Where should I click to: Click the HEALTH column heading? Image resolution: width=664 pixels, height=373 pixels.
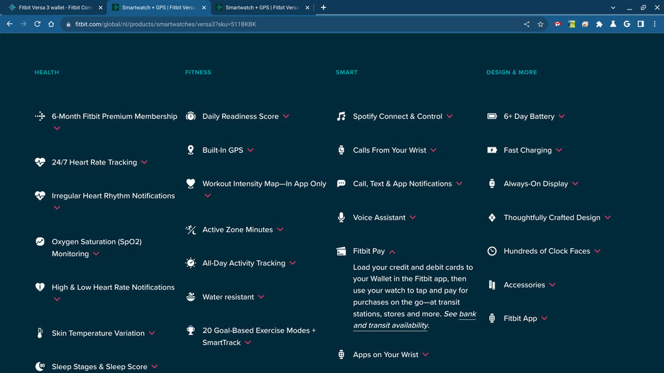(47, 72)
